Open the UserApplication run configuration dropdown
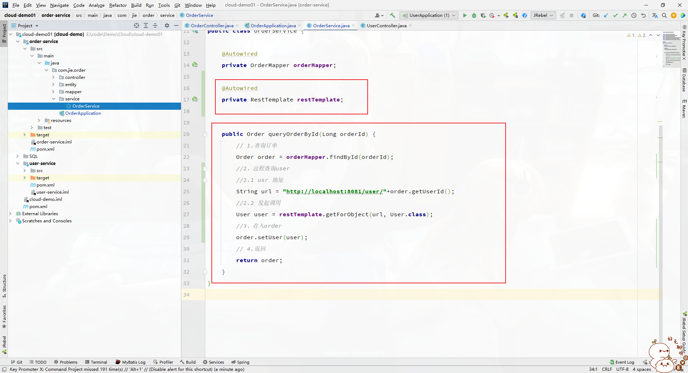Image resolution: width=688 pixels, height=373 pixels. click(429, 15)
